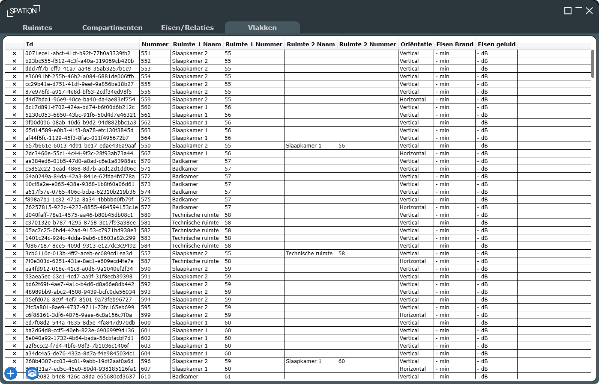Delete row with Nummer 551
The height and width of the screenshot is (384, 599).
[14, 53]
